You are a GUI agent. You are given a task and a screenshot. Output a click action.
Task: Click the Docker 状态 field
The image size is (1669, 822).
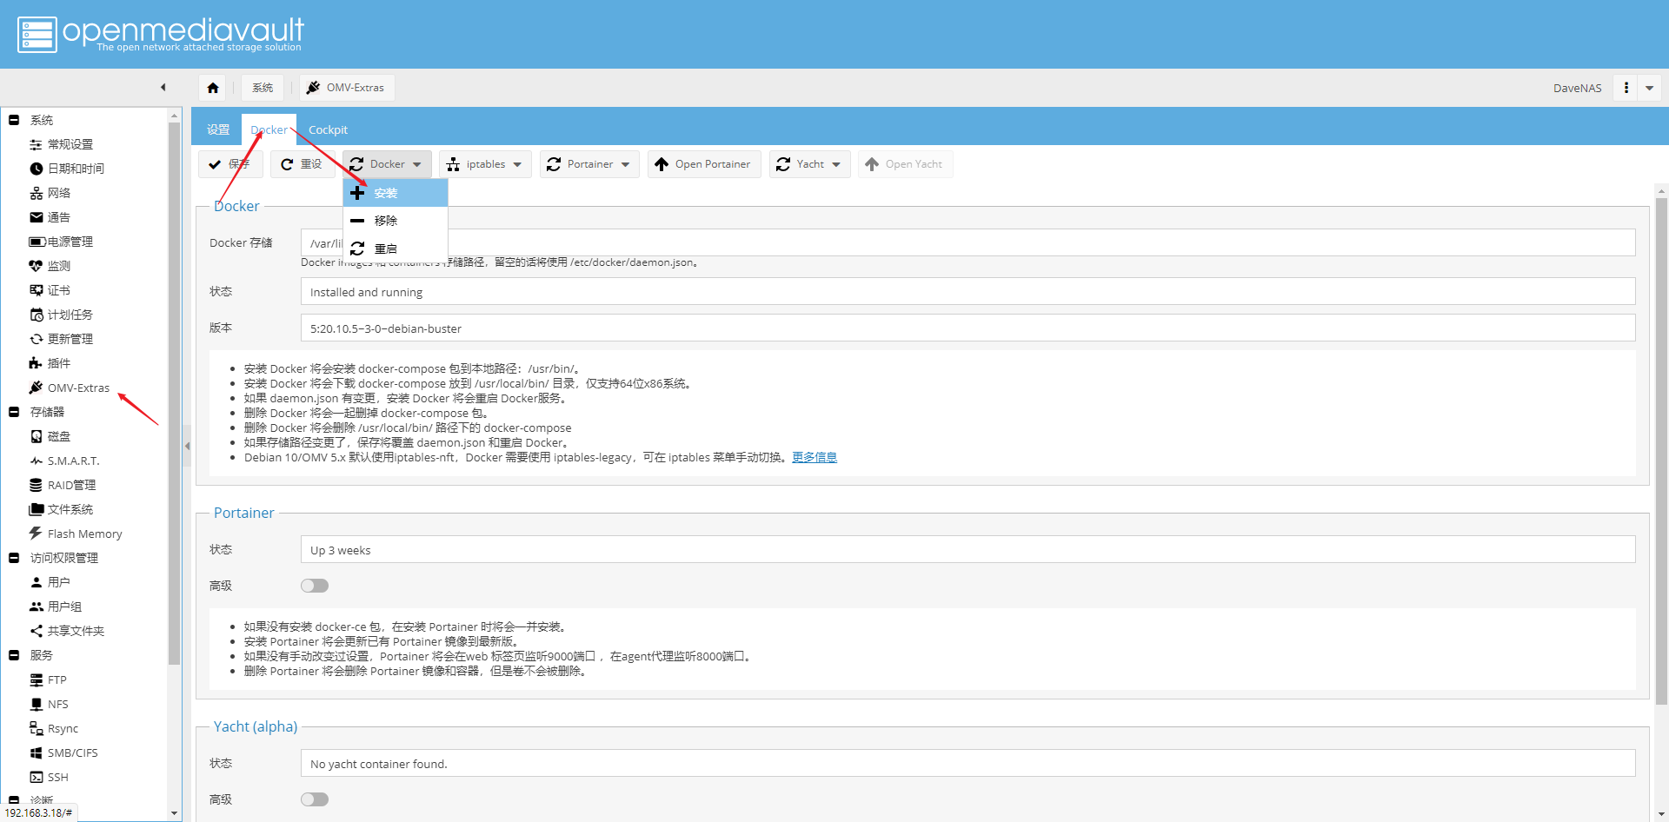(967, 292)
